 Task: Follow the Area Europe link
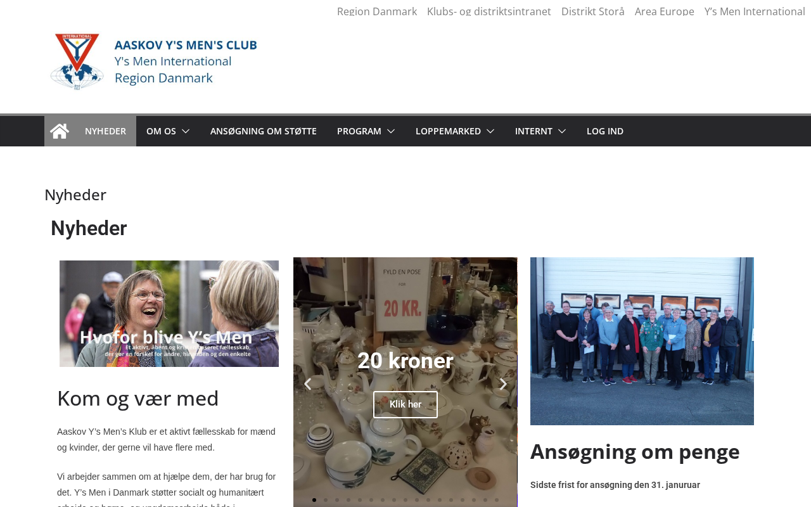(x=665, y=11)
